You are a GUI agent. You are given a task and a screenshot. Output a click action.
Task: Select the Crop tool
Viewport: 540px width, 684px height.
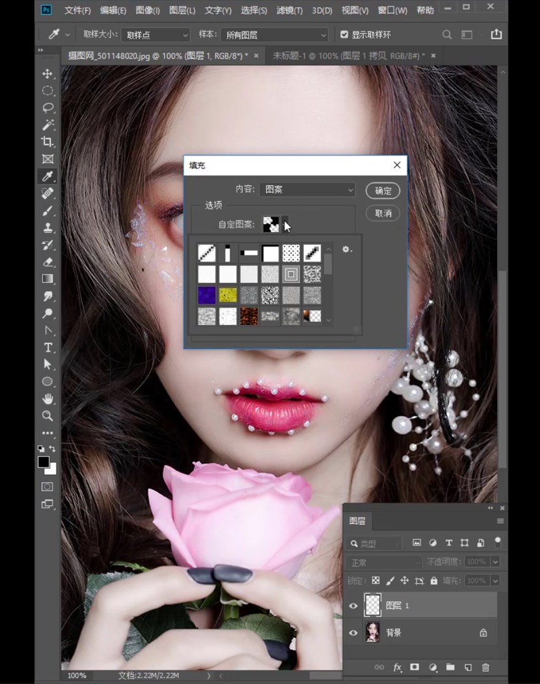click(x=47, y=142)
